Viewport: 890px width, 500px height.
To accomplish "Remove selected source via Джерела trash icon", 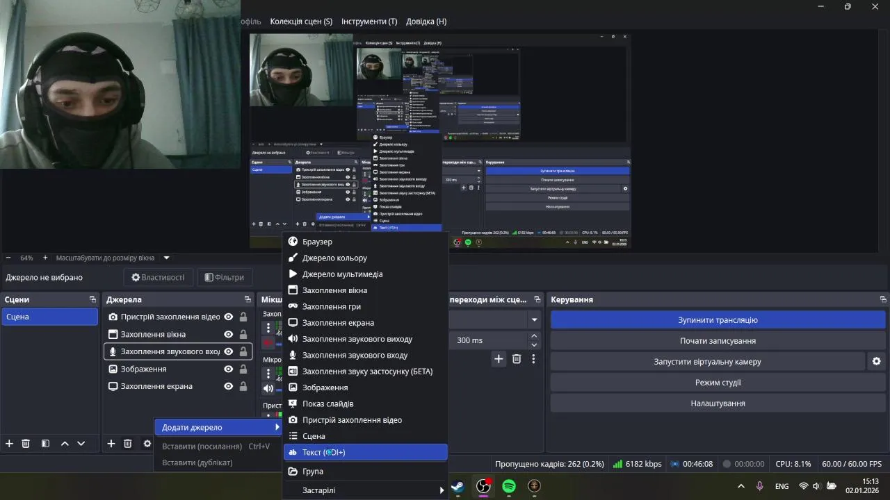I will [128, 443].
